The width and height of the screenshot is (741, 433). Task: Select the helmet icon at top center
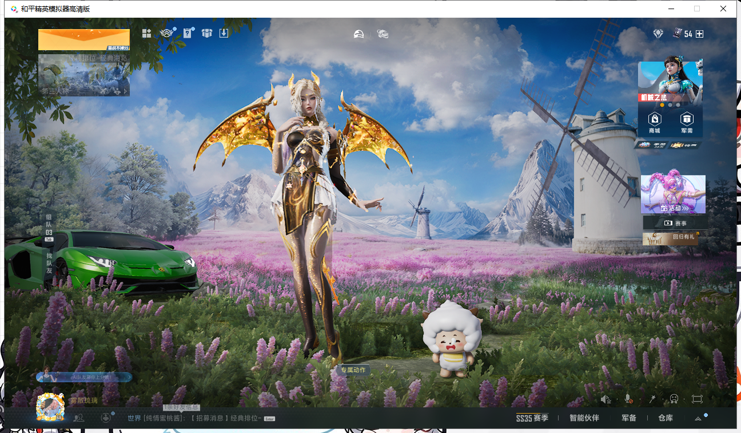pyautogui.click(x=358, y=34)
